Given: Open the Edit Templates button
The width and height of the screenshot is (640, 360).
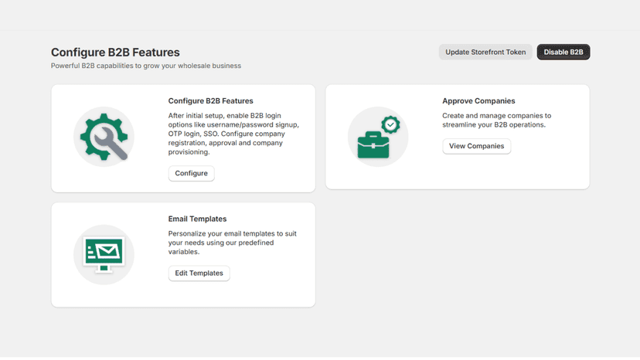Looking at the screenshot, I should (199, 273).
